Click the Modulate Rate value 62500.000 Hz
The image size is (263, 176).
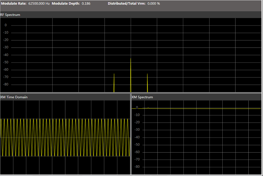[x=39, y=4]
